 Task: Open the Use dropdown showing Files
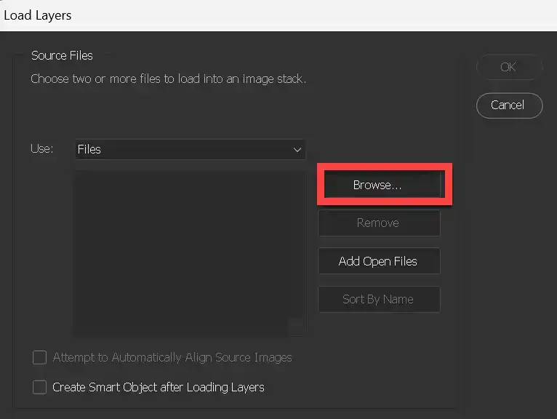(189, 149)
